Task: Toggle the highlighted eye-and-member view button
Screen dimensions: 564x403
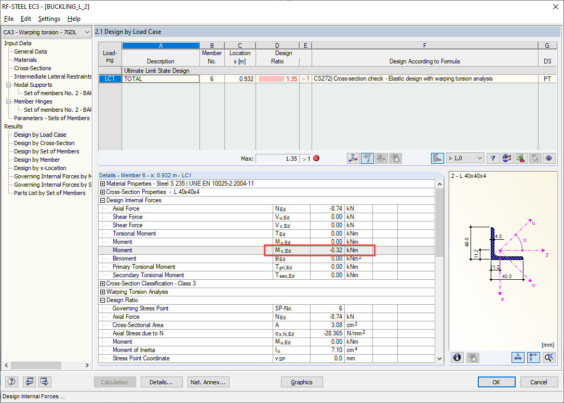Action: click(367, 158)
